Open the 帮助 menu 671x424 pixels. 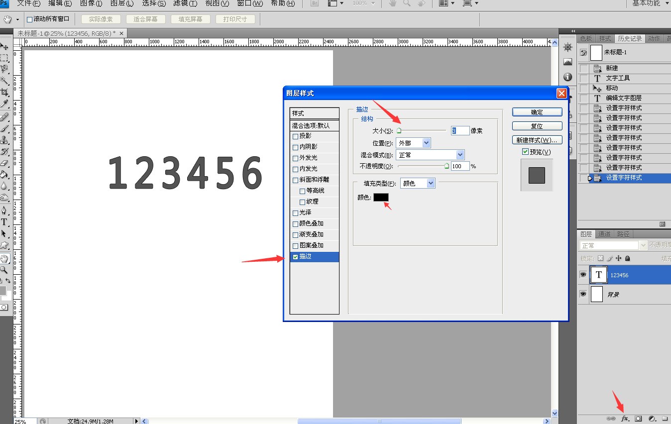[x=283, y=3]
